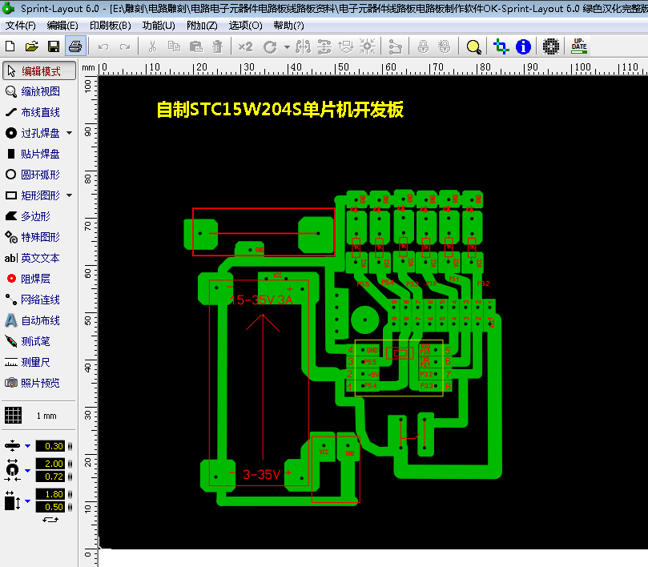Undo the last action
The image size is (648, 567).
point(103,46)
